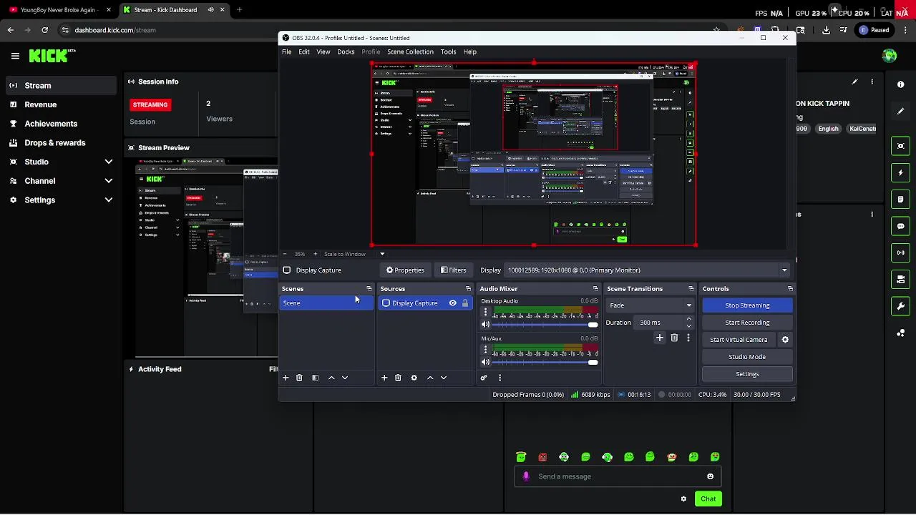Open Audio Mixer bottom three-dot menu
916x515 pixels.
click(500, 378)
